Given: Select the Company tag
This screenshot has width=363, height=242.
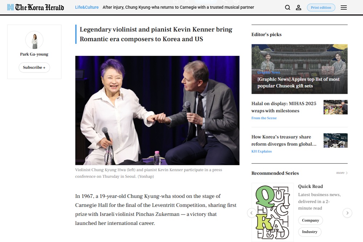Looking at the screenshot, I should tap(310, 220).
